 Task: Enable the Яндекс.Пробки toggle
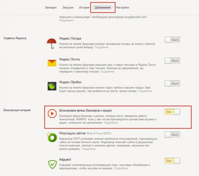[x=172, y=83]
